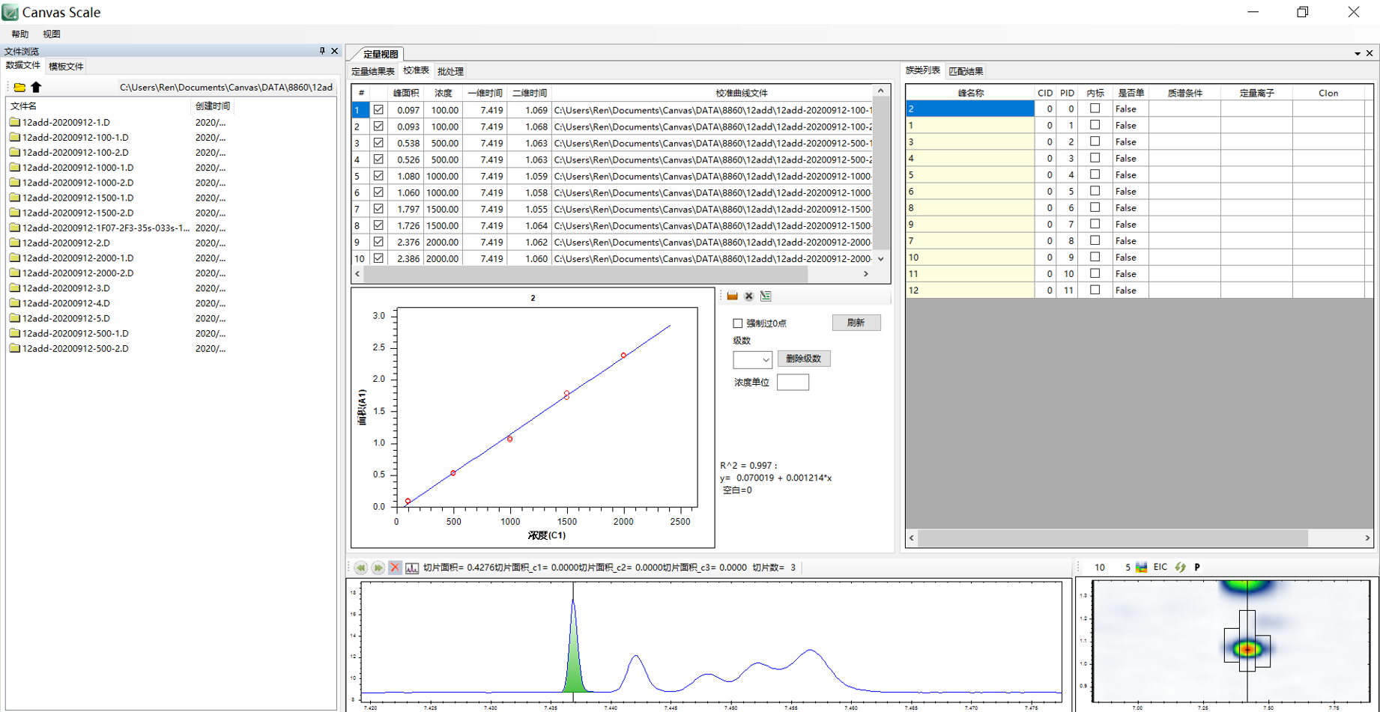Go up one folder with black arrow

(36, 88)
